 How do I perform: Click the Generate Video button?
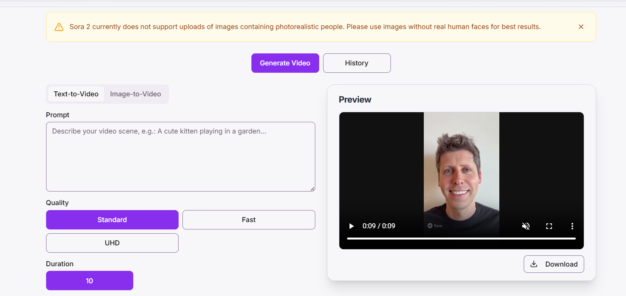(x=285, y=63)
